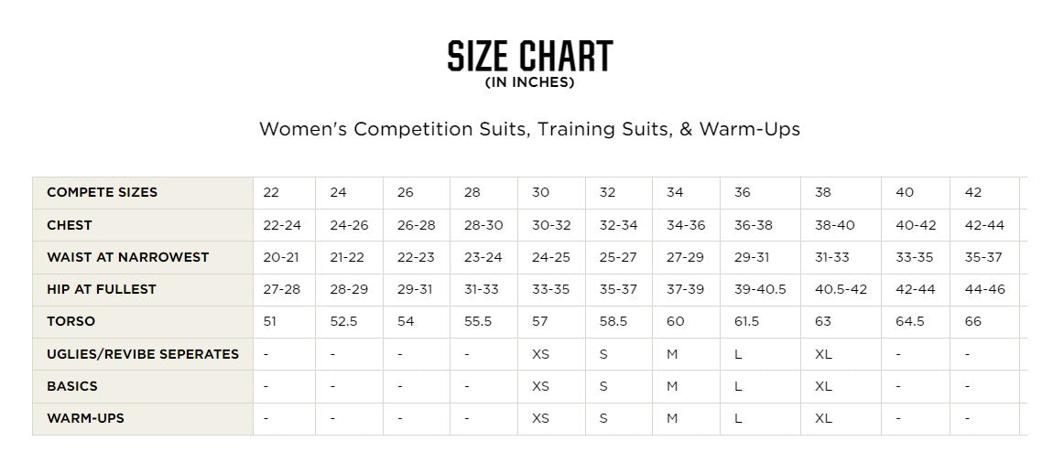Viewport: 1053px width, 463px height.
Task: Click the hip measurement 39-40.5 cell
Action: pyautogui.click(x=760, y=289)
